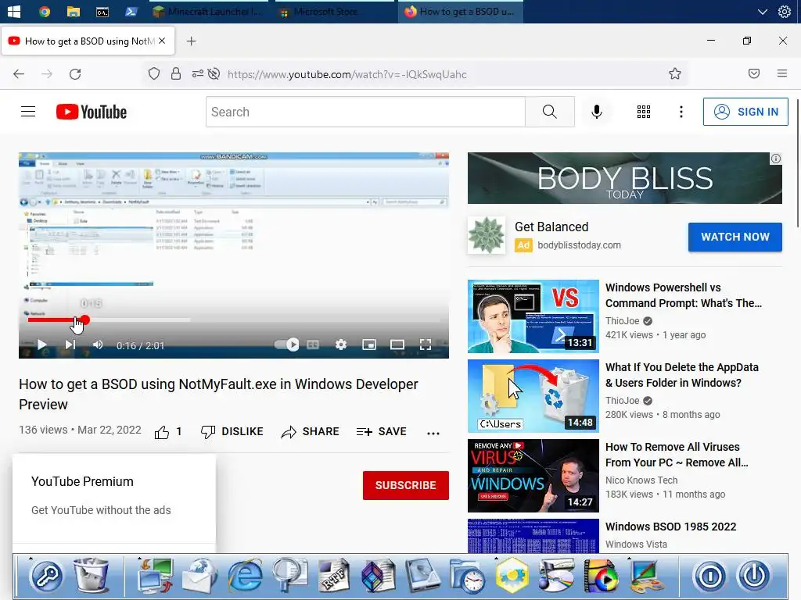Switch to Minecraft Launcher taskbar item
Viewport: 801px width, 600px height.
(208, 11)
